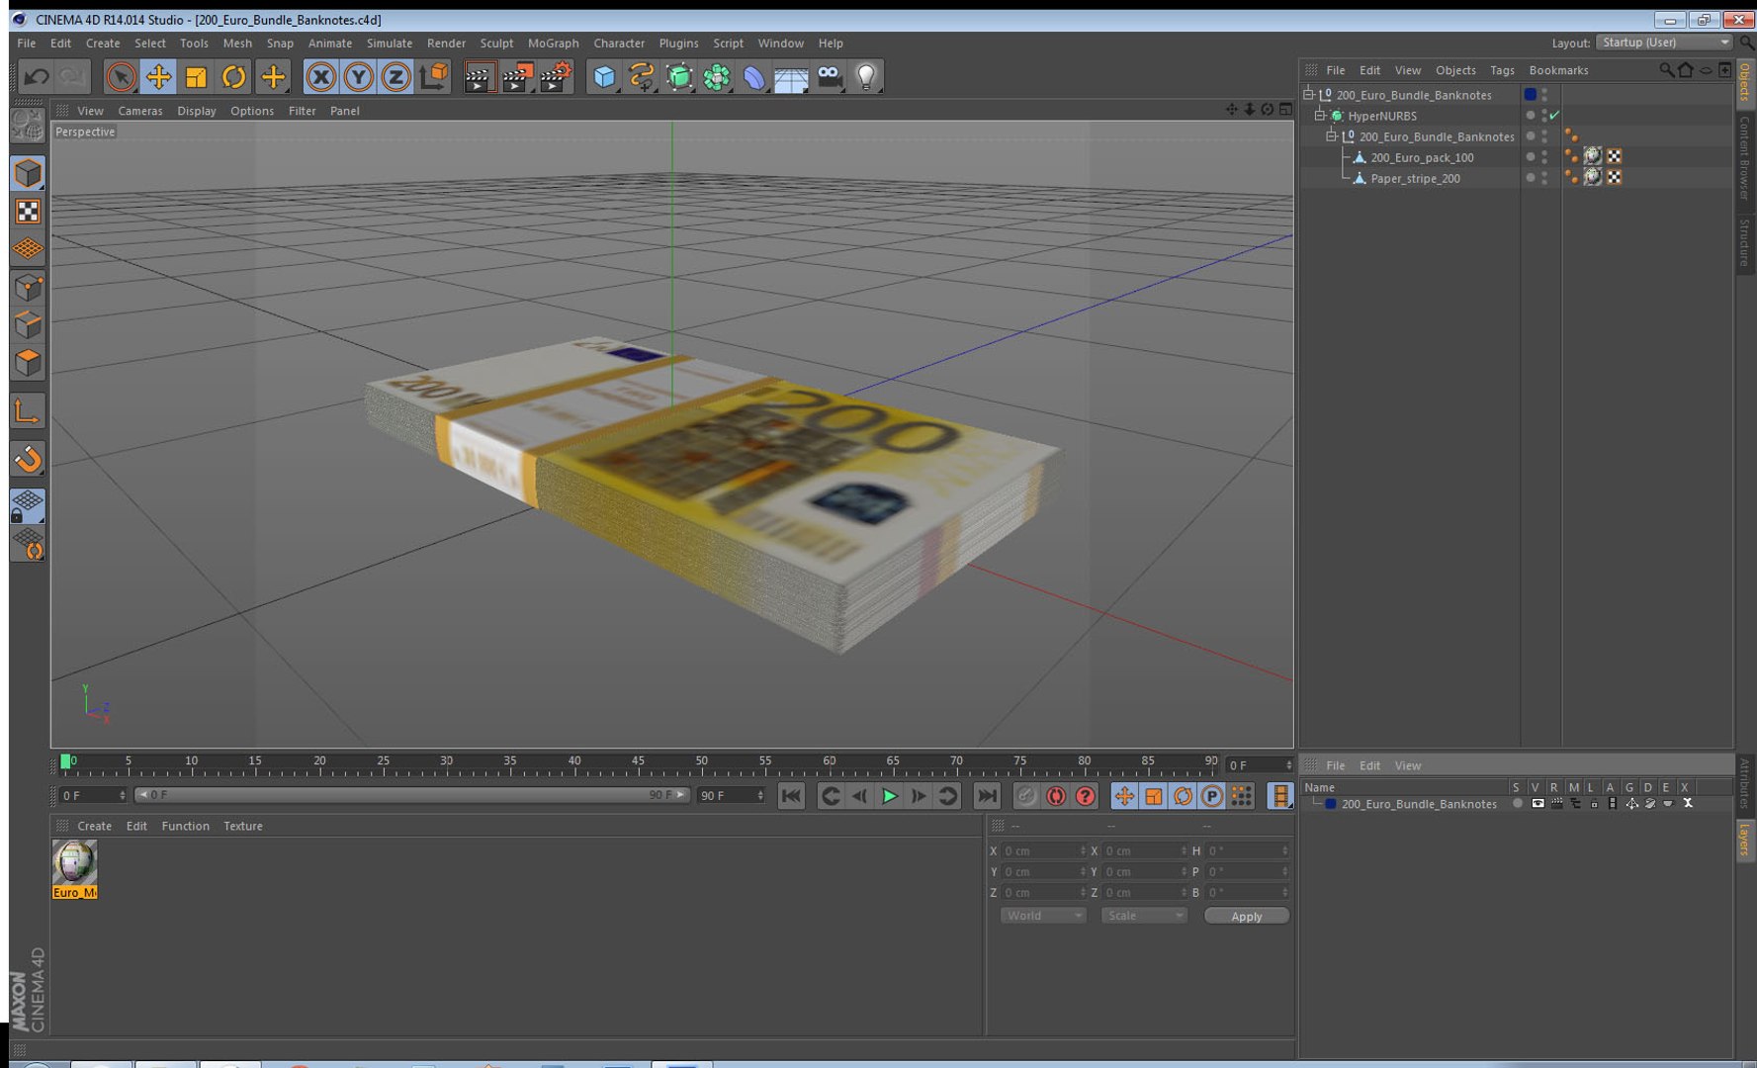Switch to Model mode
Viewport: 1757px width, 1068px height.
coord(28,173)
